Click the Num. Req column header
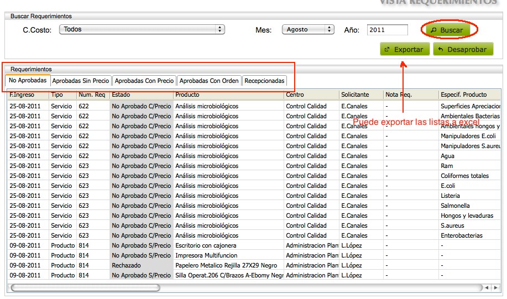This screenshot has height=299, width=507. tap(93, 95)
